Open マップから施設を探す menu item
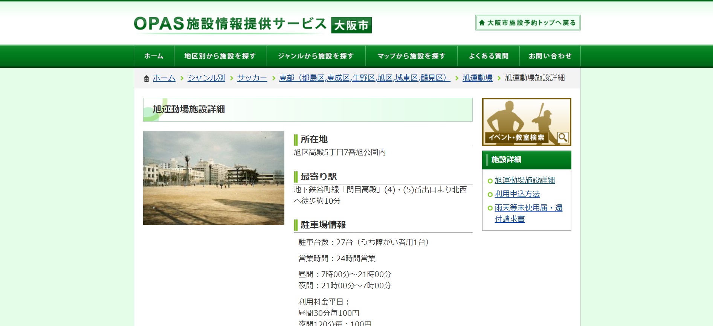 click(411, 56)
